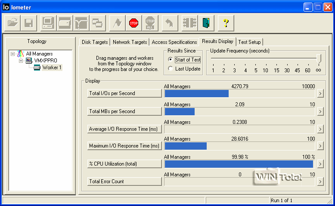The image size is (335, 206).
Task: Click the Worker 1 disk icon
Action: [x=37, y=68]
